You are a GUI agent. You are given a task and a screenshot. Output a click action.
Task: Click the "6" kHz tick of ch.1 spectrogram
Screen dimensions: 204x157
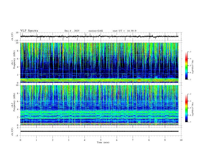pyautogui.click(x=18, y=59)
